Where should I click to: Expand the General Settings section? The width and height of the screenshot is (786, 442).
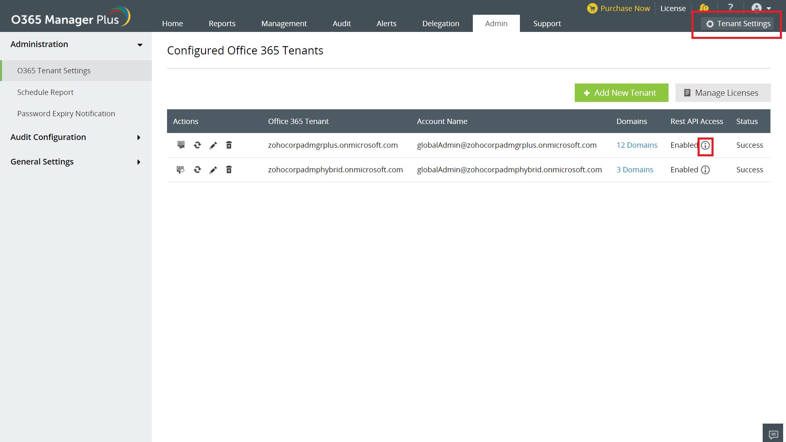click(139, 162)
